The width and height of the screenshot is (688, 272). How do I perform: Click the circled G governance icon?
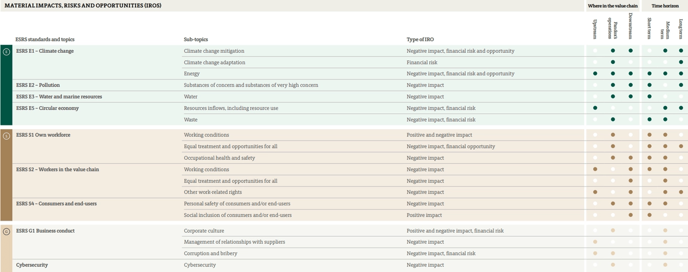tap(6, 232)
